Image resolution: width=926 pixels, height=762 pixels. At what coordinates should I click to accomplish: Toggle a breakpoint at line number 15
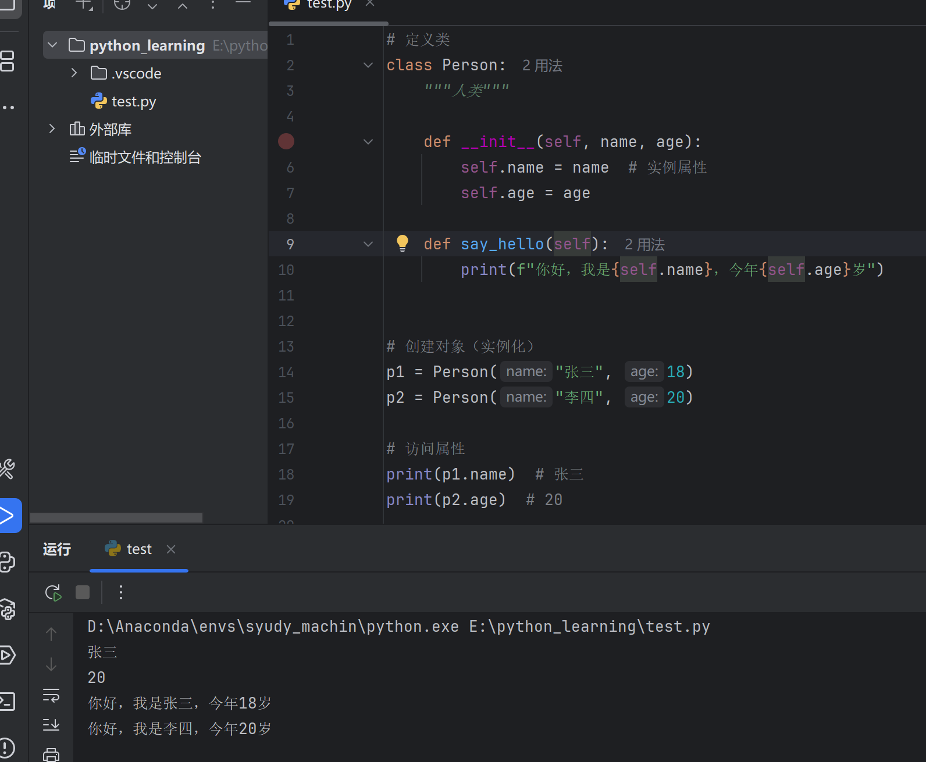coord(286,398)
